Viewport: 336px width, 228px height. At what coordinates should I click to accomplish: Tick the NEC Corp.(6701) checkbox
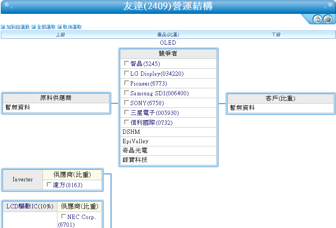[x=64, y=216]
